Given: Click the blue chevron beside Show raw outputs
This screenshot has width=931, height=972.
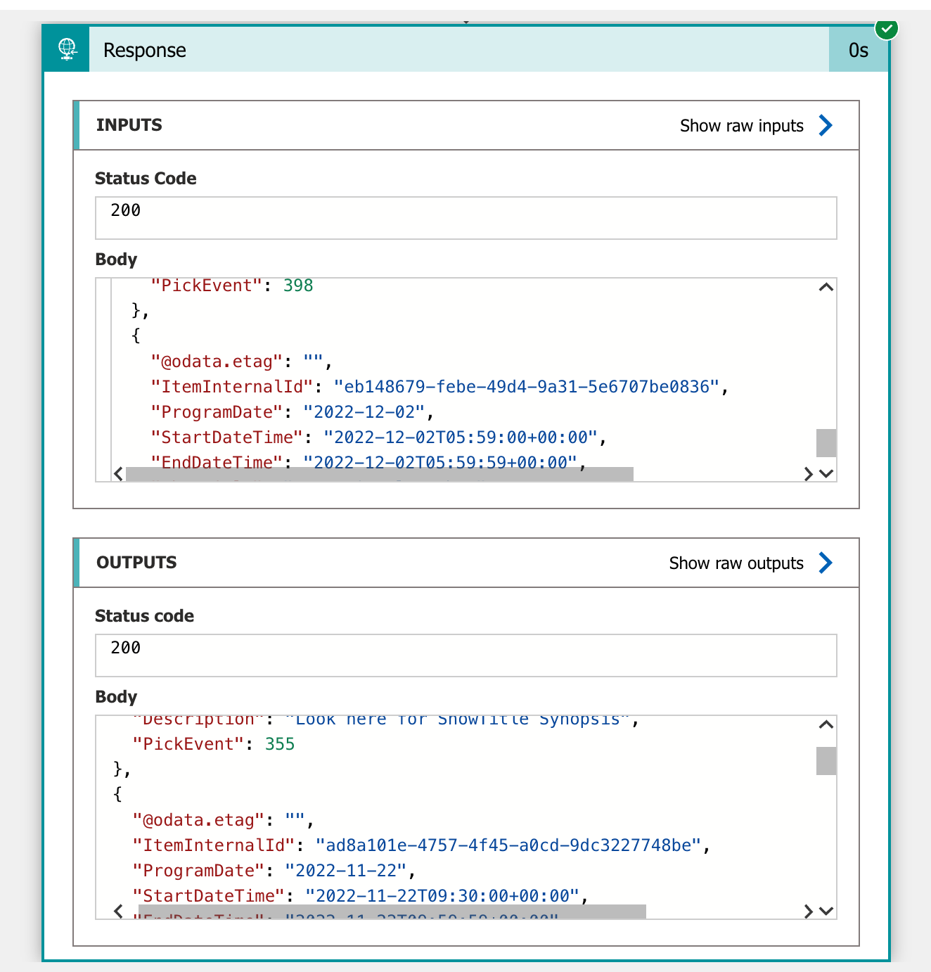Looking at the screenshot, I should coord(826,563).
